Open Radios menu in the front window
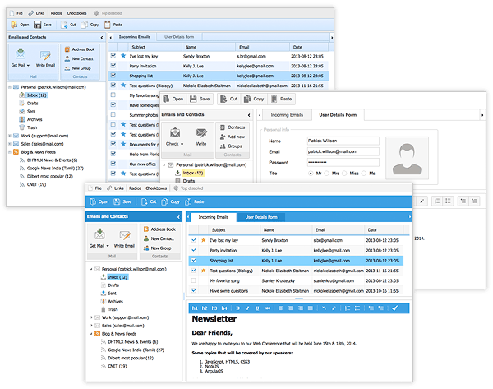The width and height of the screenshot is (493, 389). pyautogui.click(x=136, y=188)
